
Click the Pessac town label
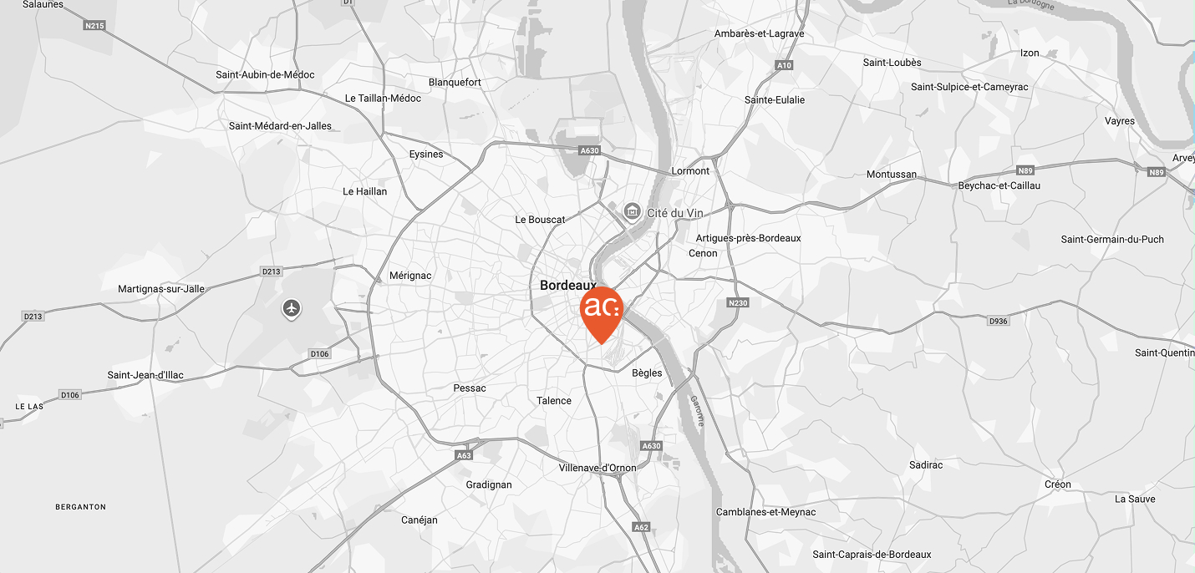470,388
